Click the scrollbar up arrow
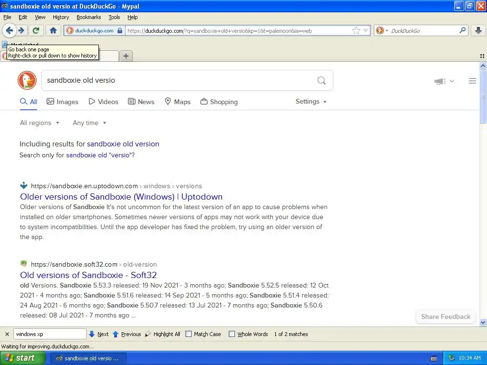The width and height of the screenshot is (487, 365). click(x=483, y=66)
